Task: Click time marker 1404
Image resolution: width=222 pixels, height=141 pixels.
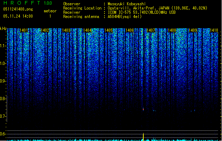Action: click(x=88, y=30)
